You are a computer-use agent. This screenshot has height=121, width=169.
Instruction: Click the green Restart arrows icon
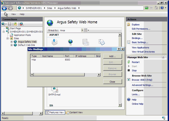[x=129, y=62]
